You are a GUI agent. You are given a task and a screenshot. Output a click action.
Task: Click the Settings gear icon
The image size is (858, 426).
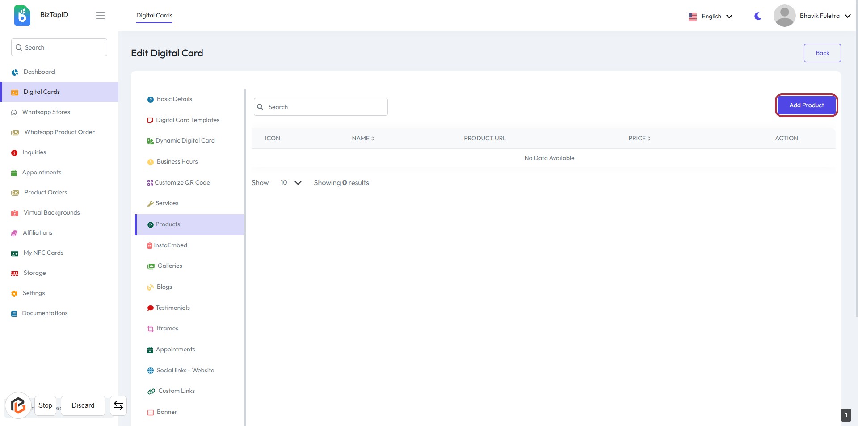tap(14, 294)
